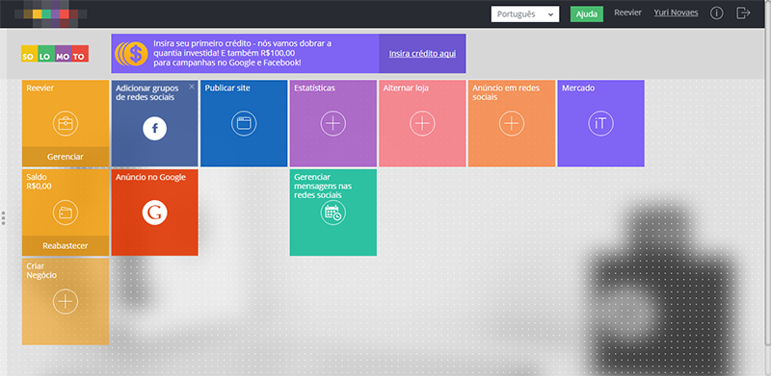The image size is (771, 376).
Task: Click the logout icon in top bar
Action: (743, 13)
